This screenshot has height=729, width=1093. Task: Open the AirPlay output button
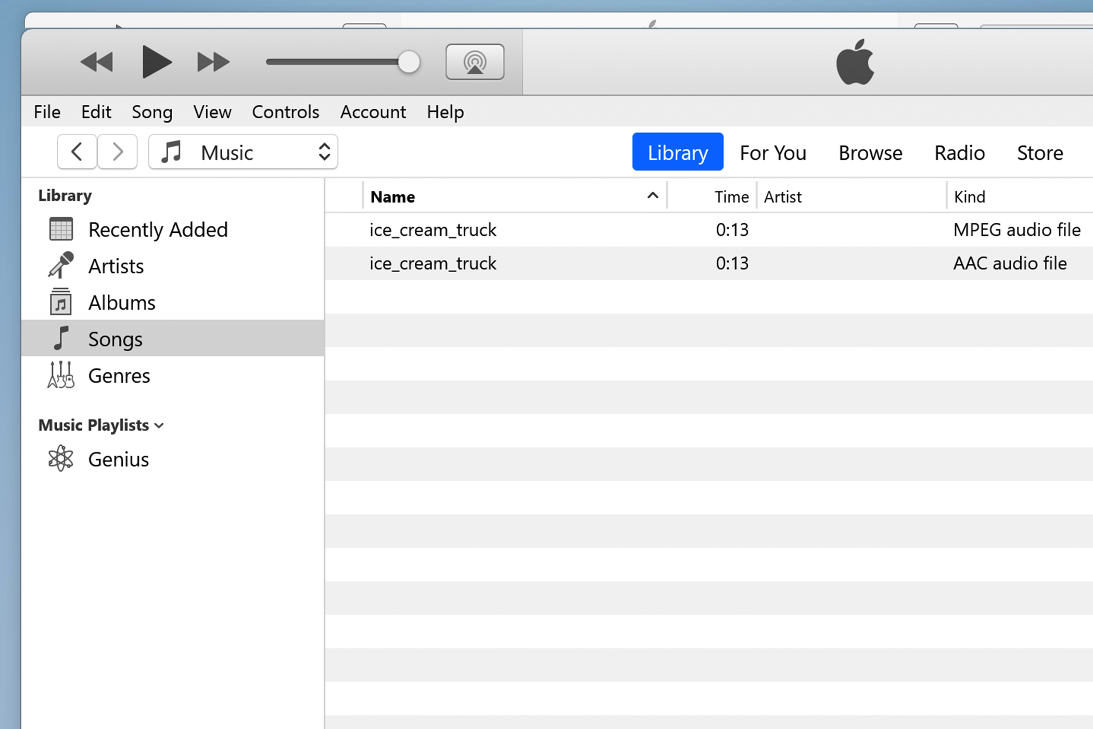[475, 62]
